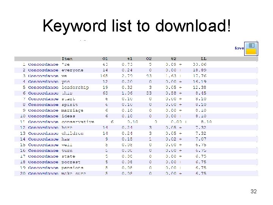Select the word everyone in row 2

pyautogui.click(x=72, y=70)
